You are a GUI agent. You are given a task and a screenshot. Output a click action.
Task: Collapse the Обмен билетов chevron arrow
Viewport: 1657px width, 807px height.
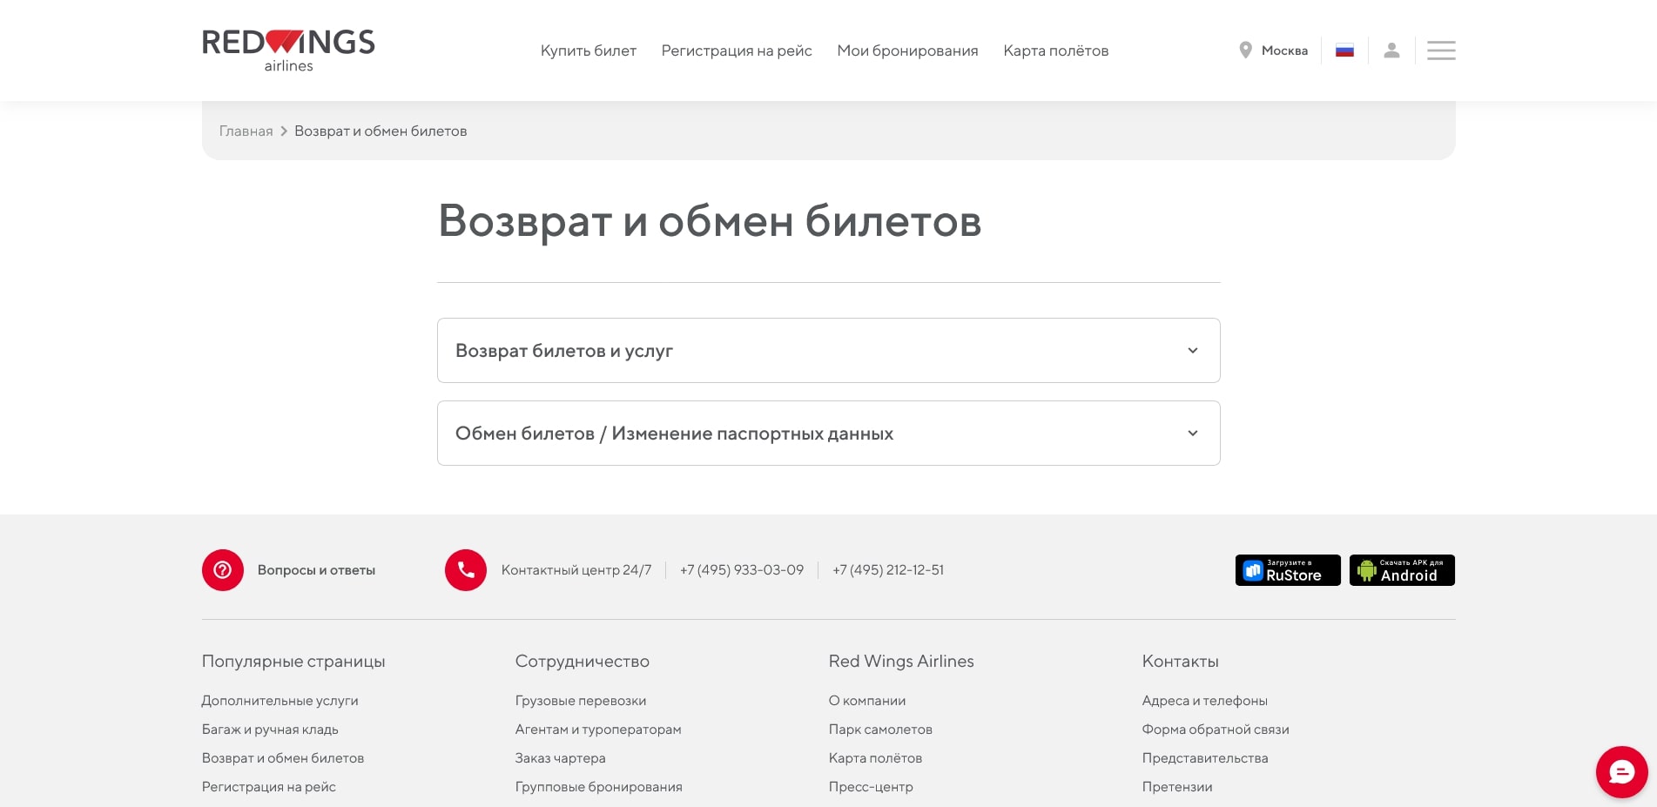coord(1192,433)
